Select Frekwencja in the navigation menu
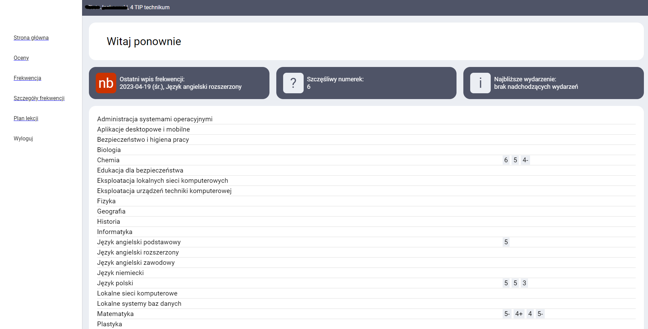 coord(27,78)
